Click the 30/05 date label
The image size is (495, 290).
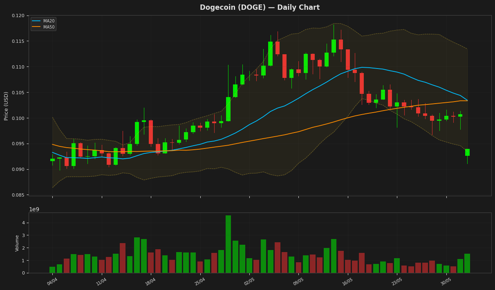coord(446,281)
